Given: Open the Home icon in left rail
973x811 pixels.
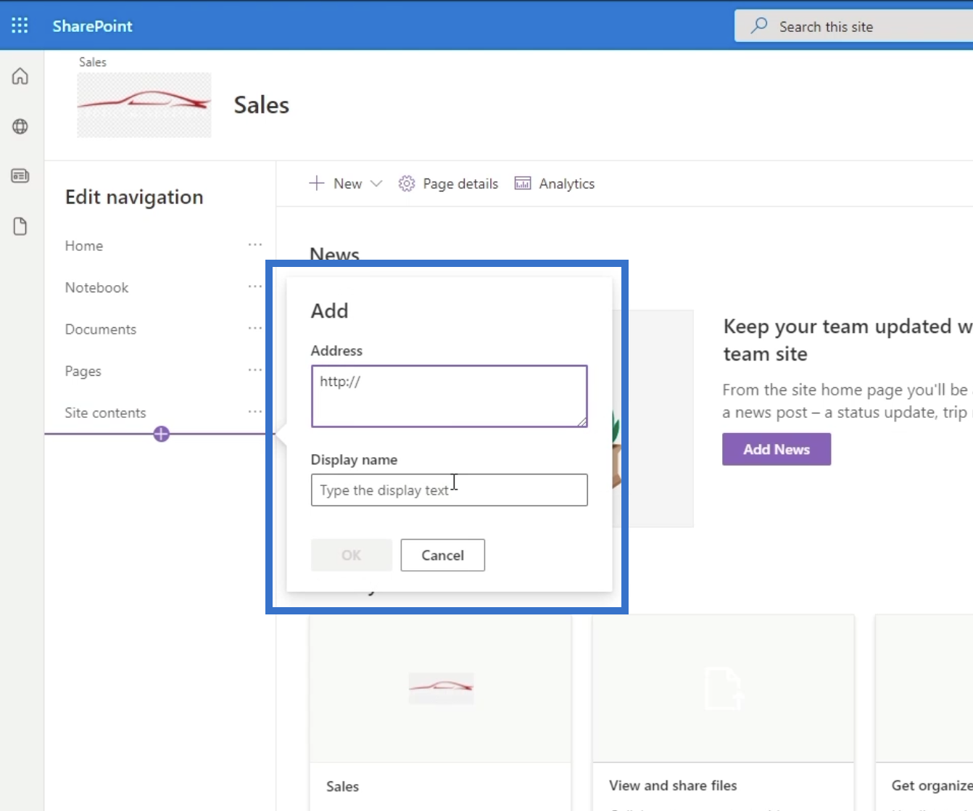Looking at the screenshot, I should (x=20, y=76).
